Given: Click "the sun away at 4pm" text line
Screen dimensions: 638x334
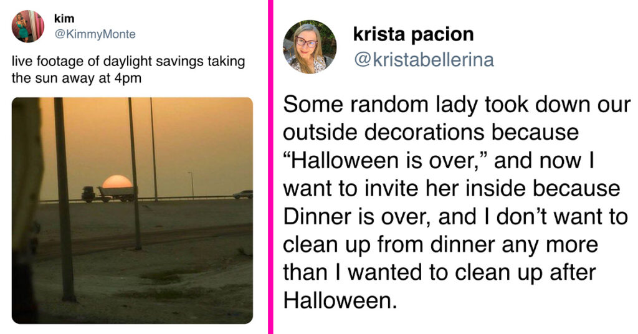Looking at the screenshot, I should [x=77, y=78].
